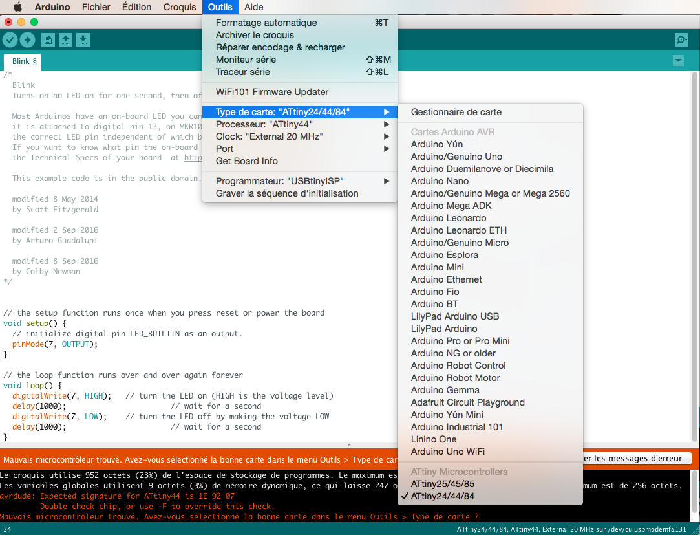Select Linino One board
The height and width of the screenshot is (535, 700).
(x=490, y=439)
